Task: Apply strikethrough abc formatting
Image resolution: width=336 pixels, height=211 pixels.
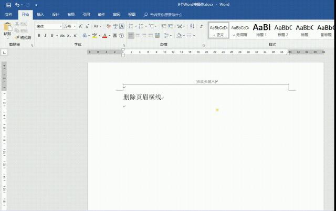Action: (x=62, y=36)
